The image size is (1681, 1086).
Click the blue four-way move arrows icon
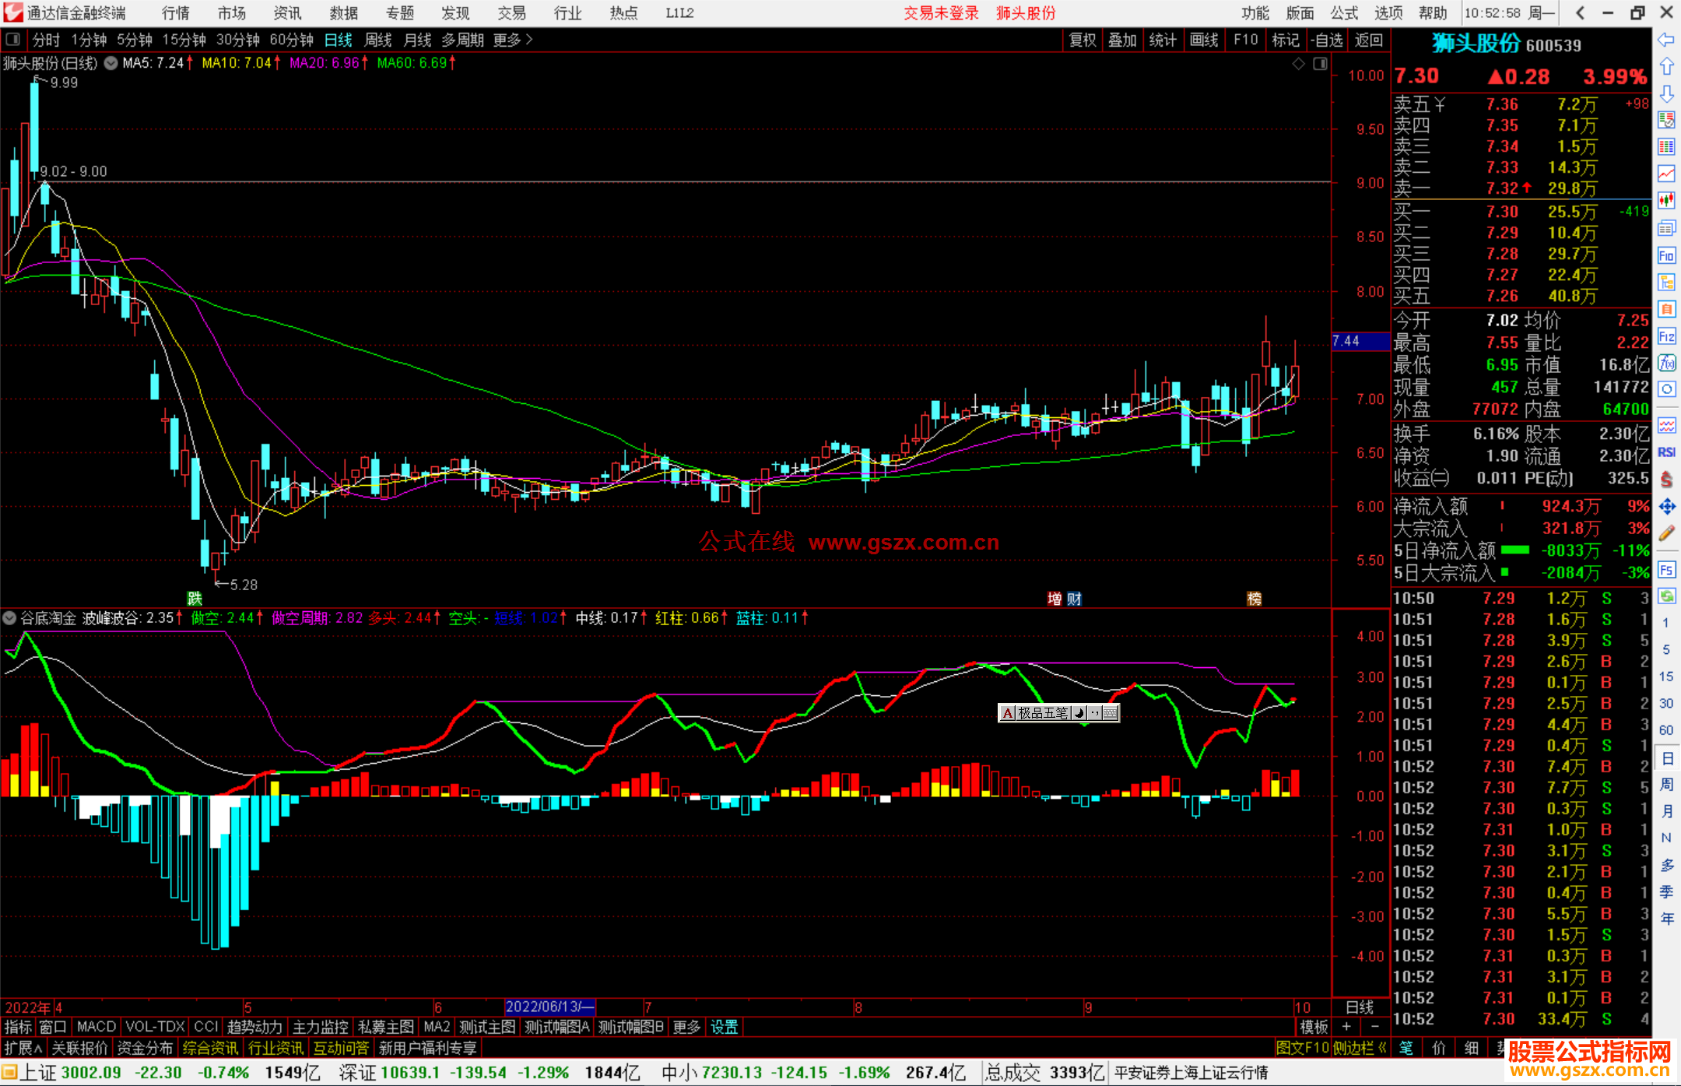[1666, 507]
